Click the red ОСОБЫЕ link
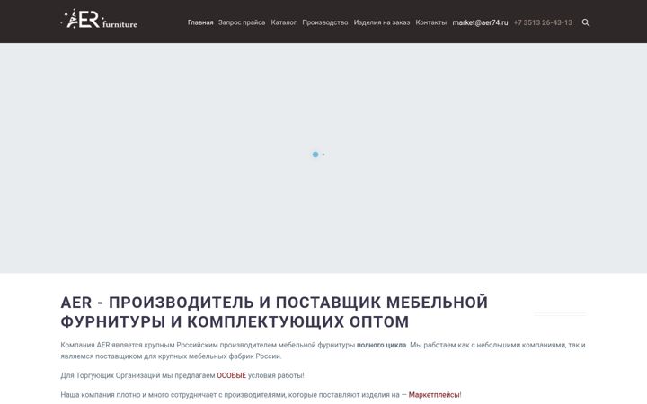Image resolution: width=647 pixels, height=404 pixels. [x=232, y=375]
